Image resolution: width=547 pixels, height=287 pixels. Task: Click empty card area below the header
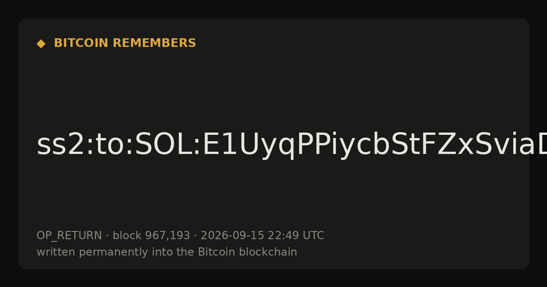[x=273, y=87]
